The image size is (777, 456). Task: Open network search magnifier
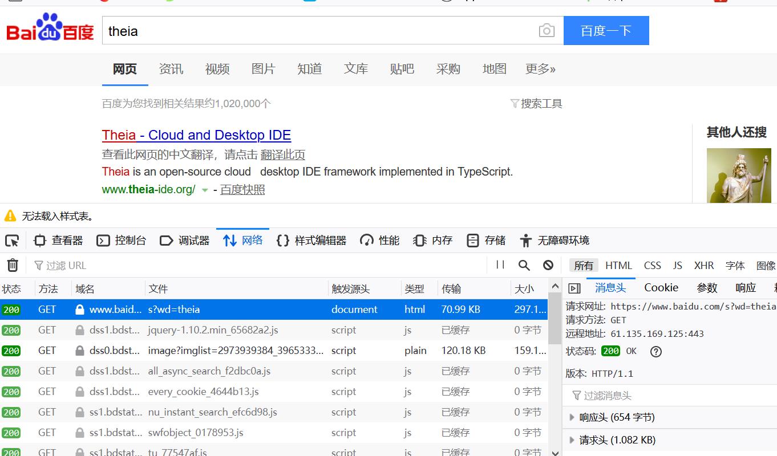[x=524, y=265]
